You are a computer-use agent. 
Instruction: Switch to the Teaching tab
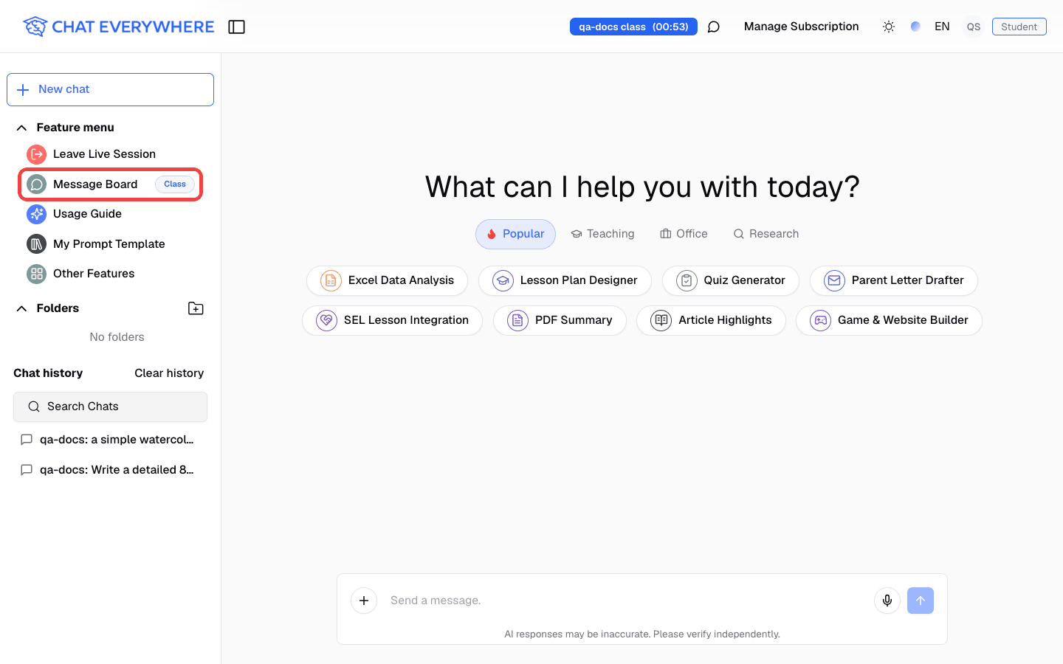point(602,234)
